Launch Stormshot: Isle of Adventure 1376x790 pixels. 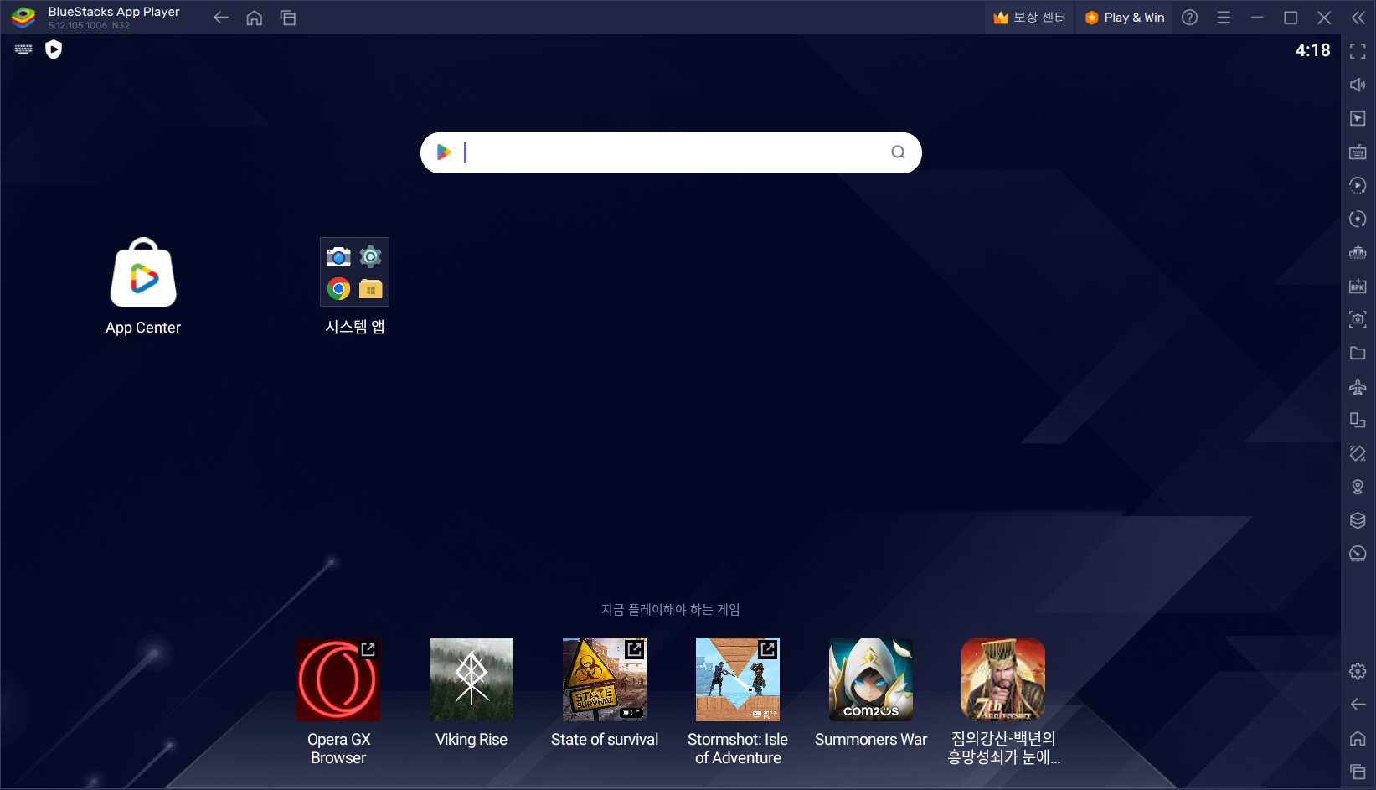click(x=738, y=679)
